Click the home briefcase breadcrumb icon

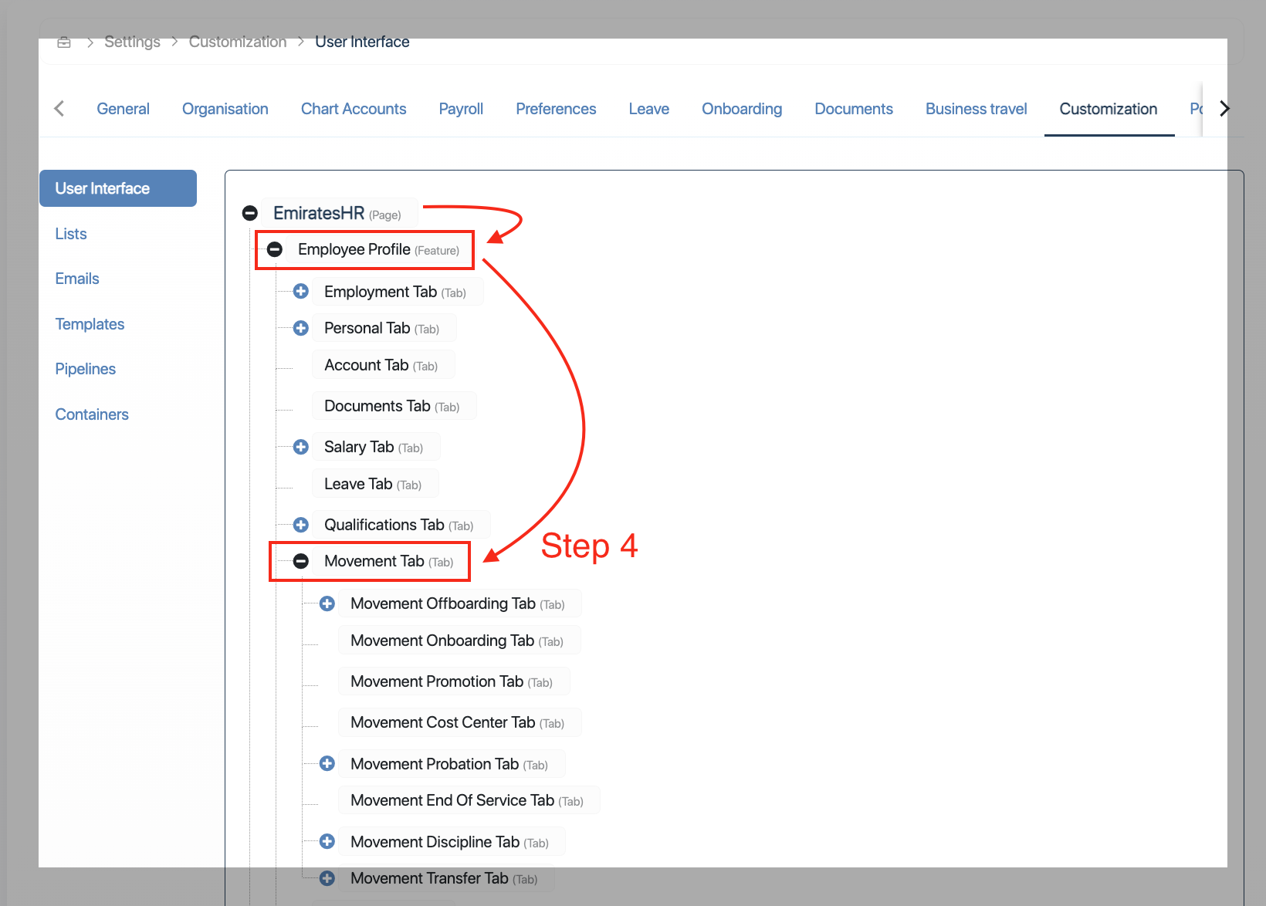coord(64,42)
